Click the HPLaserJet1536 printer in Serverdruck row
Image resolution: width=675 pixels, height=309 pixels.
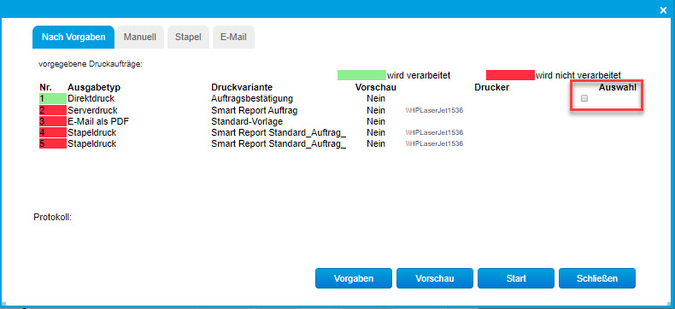434,110
